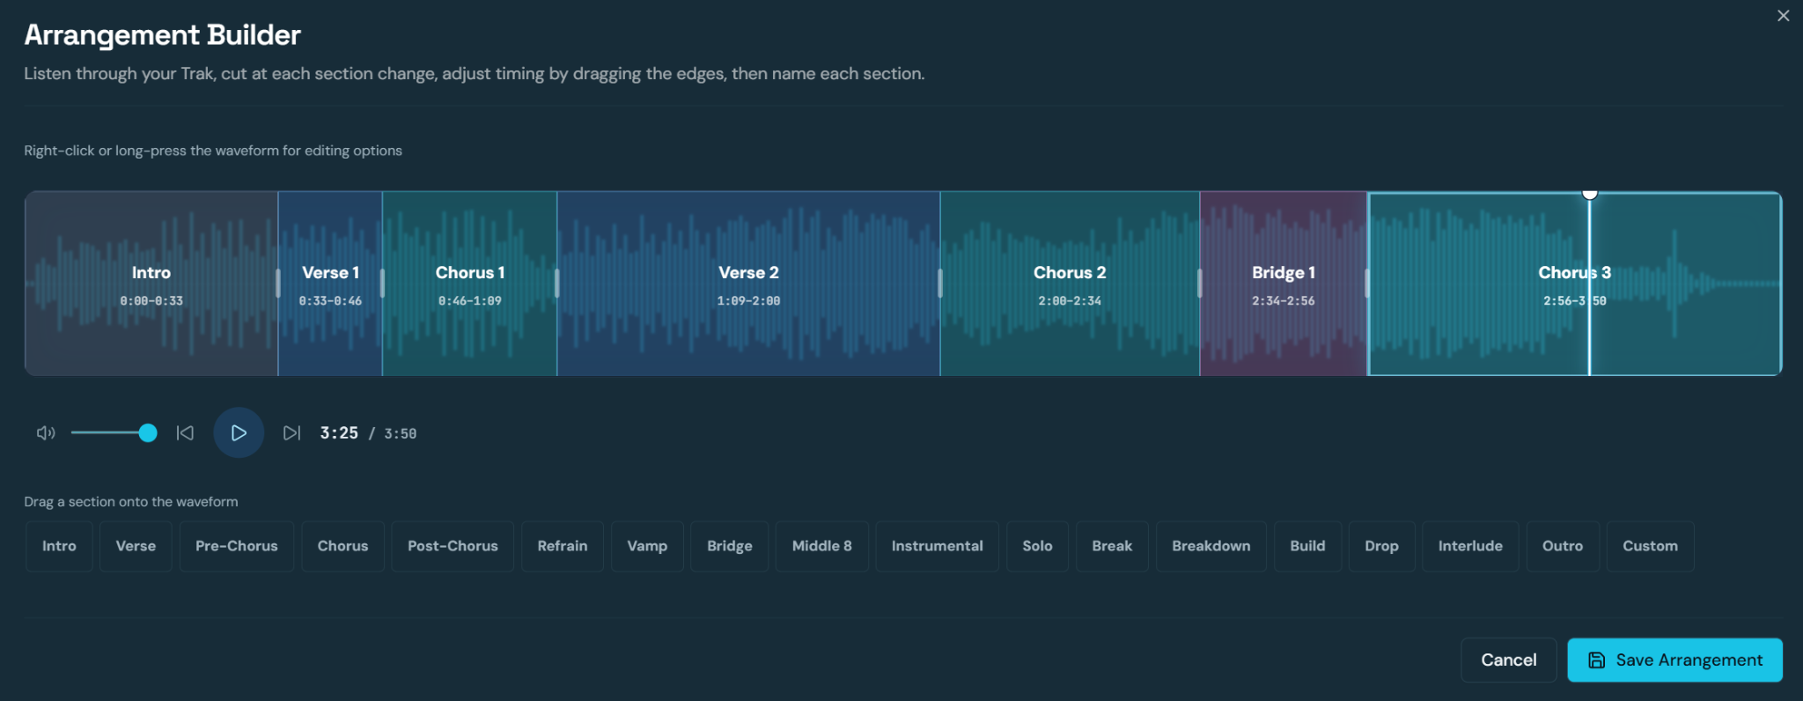Select the Refrain chip
1803x701 pixels.
563,546
